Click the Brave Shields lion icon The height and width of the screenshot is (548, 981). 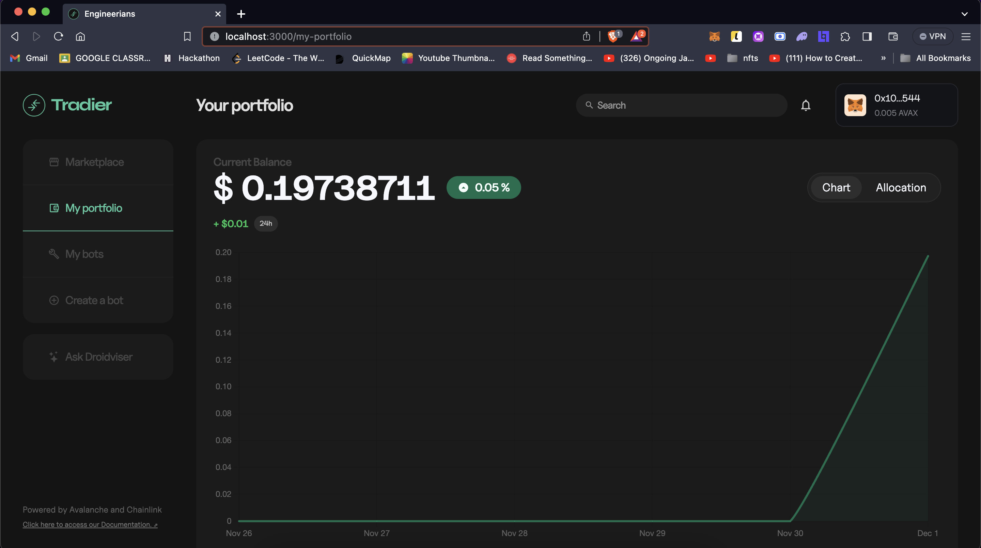[x=613, y=36]
